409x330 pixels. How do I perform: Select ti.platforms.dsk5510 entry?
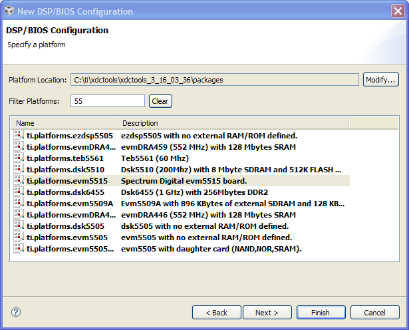65,170
